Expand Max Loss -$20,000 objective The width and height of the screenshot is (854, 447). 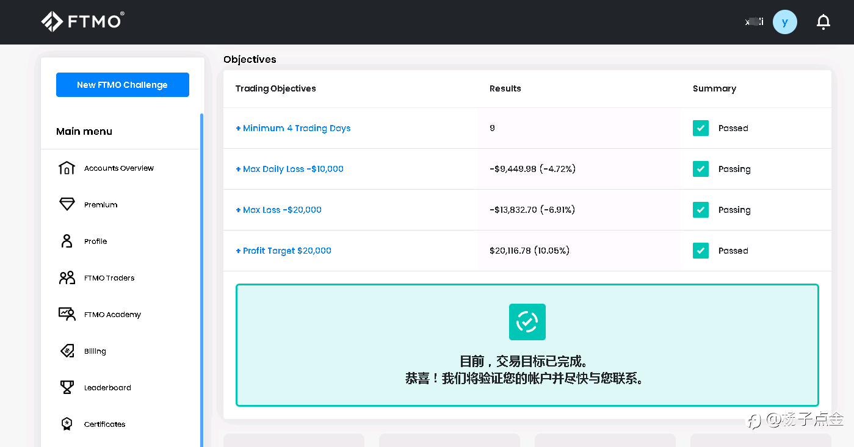(278, 210)
